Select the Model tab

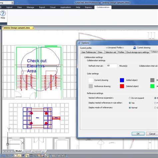(18, 151)
